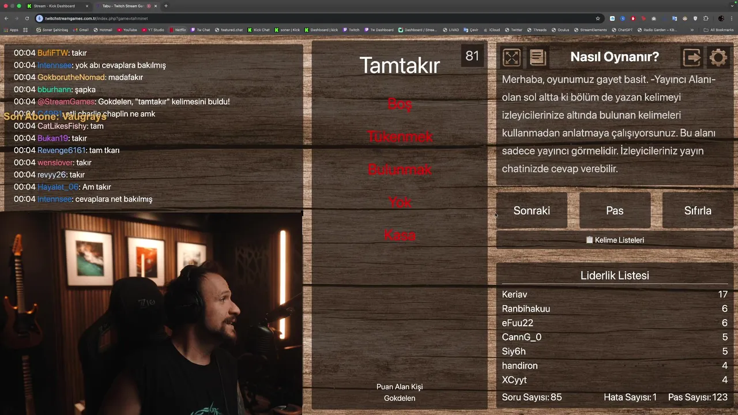This screenshot has height=415, width=738.
Task: Click forbidden word Tükenmek
Action: tap(400, 137)
